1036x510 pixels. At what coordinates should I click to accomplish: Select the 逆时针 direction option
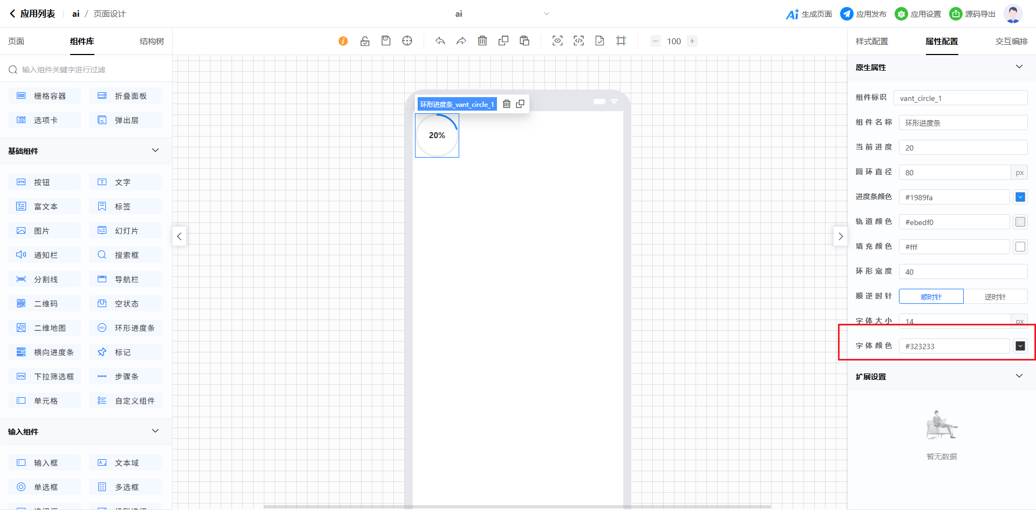(995, 297)
